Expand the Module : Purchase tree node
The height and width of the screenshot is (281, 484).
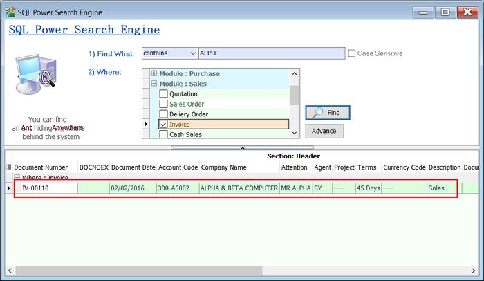tap(154, 74)
